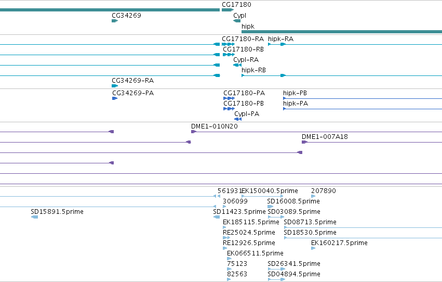Click the hipk-RB transcript label

coord(253,70)
